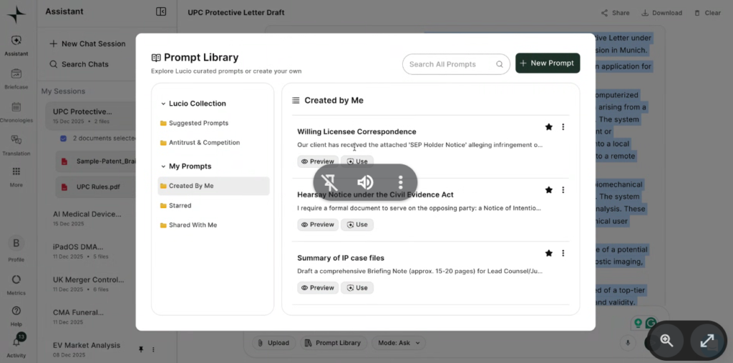Viewport: 733px width, 363px height.
Task: Select Antitrust & Competition collection
Action: tap(204, 143)
